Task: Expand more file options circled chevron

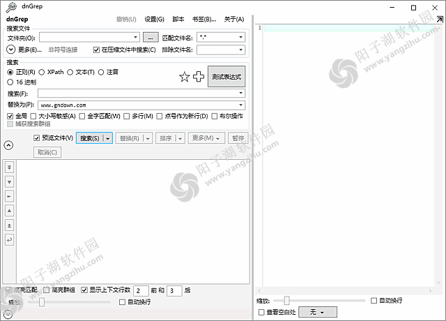Action: pos(11,50)
